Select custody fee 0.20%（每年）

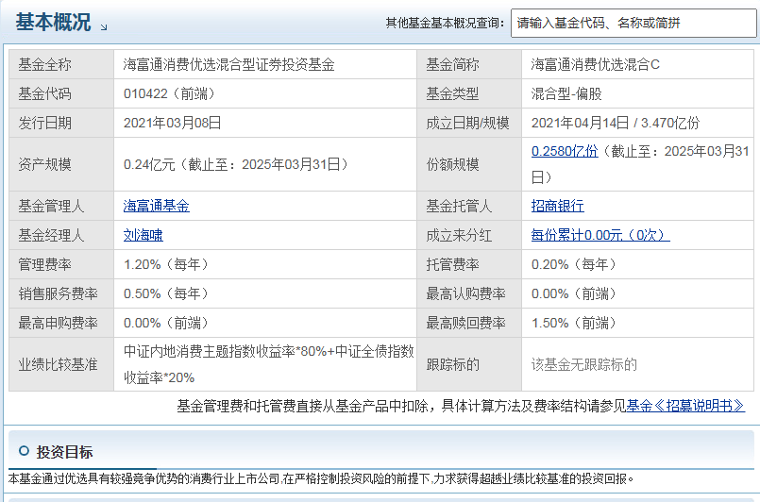[575, 264]
